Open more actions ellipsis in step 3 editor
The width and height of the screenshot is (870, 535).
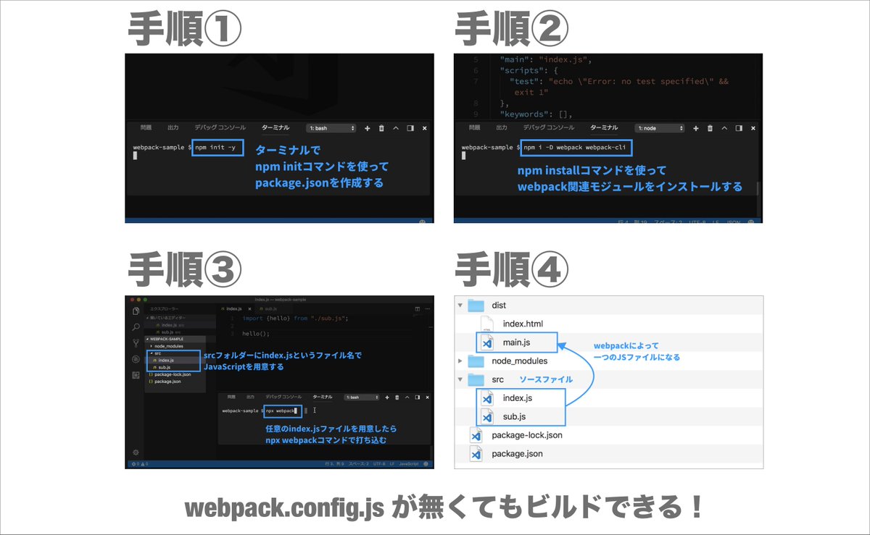coord(427,309)
